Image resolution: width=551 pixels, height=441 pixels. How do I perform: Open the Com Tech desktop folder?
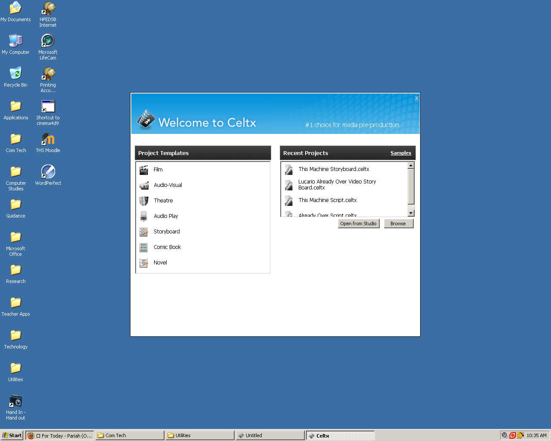pos(15,139)
